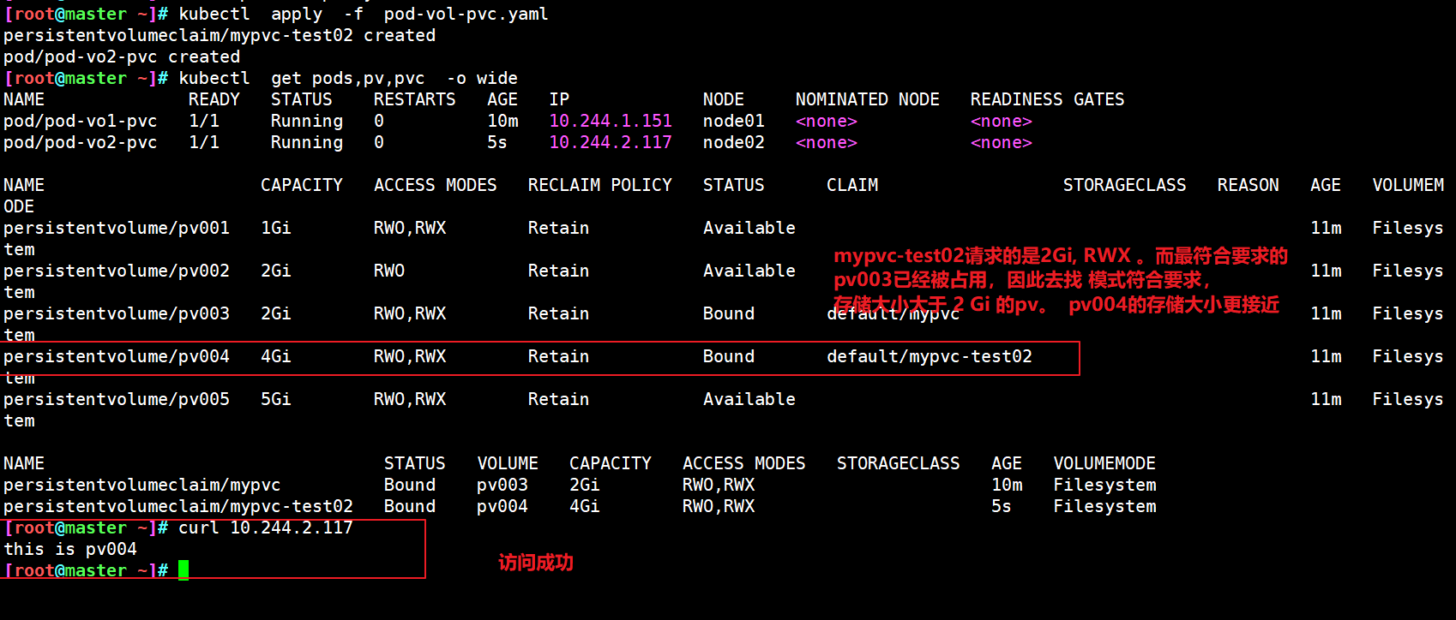Screen dimensions: 1456x620
Task: Click the 'NOMINATED NODE' column header
Action: pos(868,99)
